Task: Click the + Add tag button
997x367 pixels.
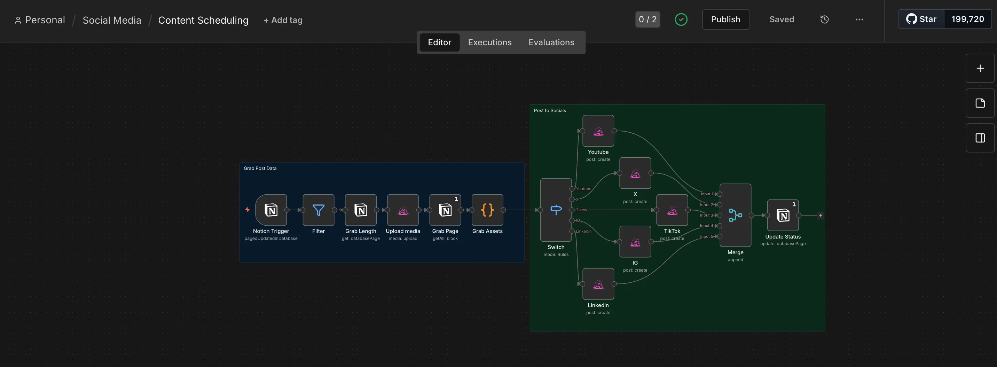Action: click(283, 20)
